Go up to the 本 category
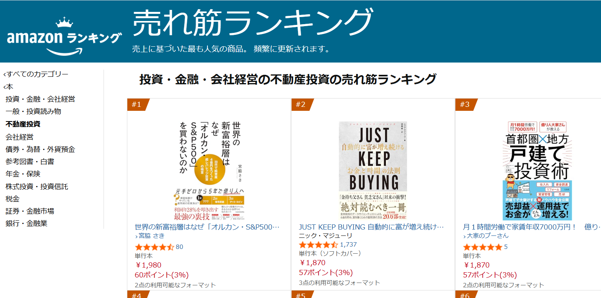601x298 pixels. tap(10, 87)
